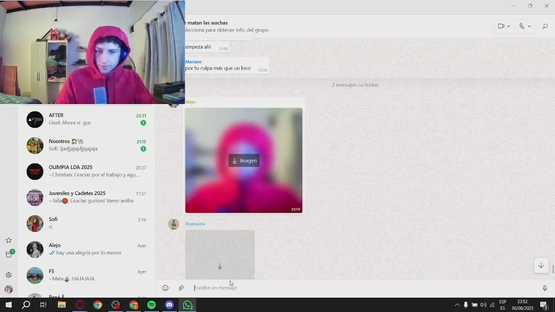The image size is (555, 312).
Task: Open the F5 group chat
Action: 86,275
